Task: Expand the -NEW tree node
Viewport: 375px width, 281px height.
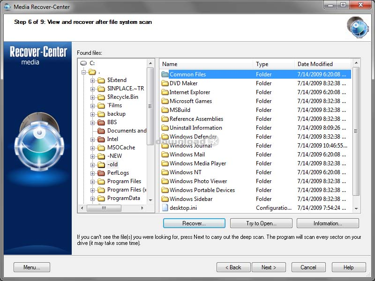Action: point(92,156)
